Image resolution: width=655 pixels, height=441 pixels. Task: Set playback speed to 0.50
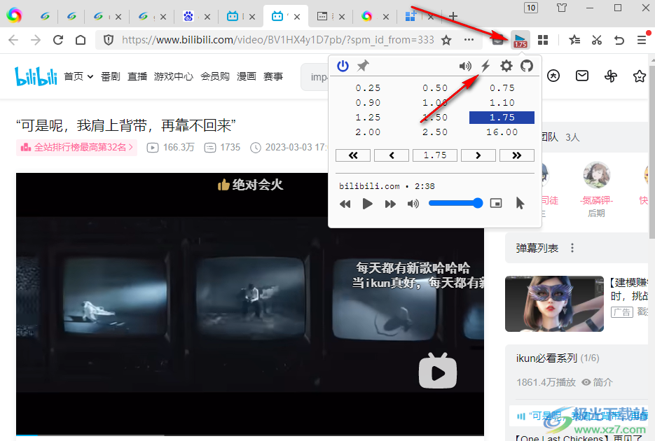click(435, 88)
